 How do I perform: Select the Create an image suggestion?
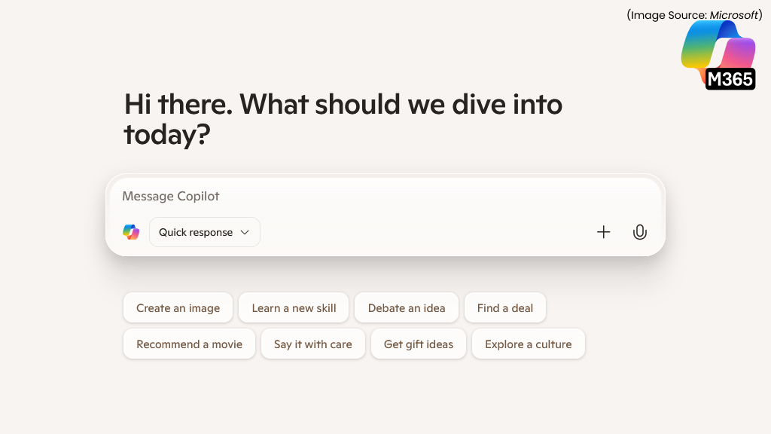coord(178,308)
